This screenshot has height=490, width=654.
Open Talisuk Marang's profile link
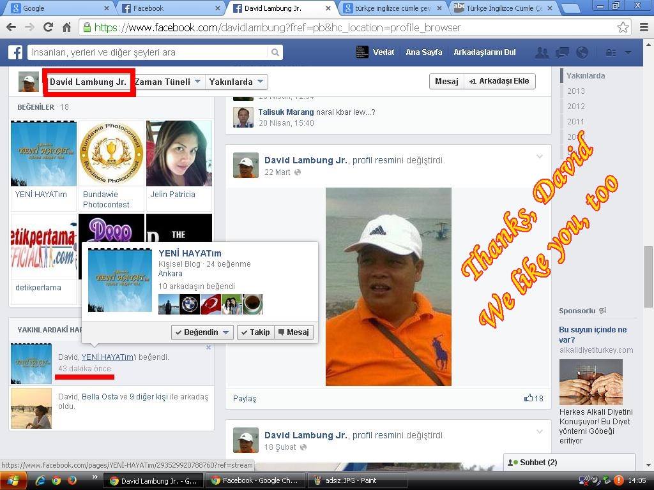point(285,112)
